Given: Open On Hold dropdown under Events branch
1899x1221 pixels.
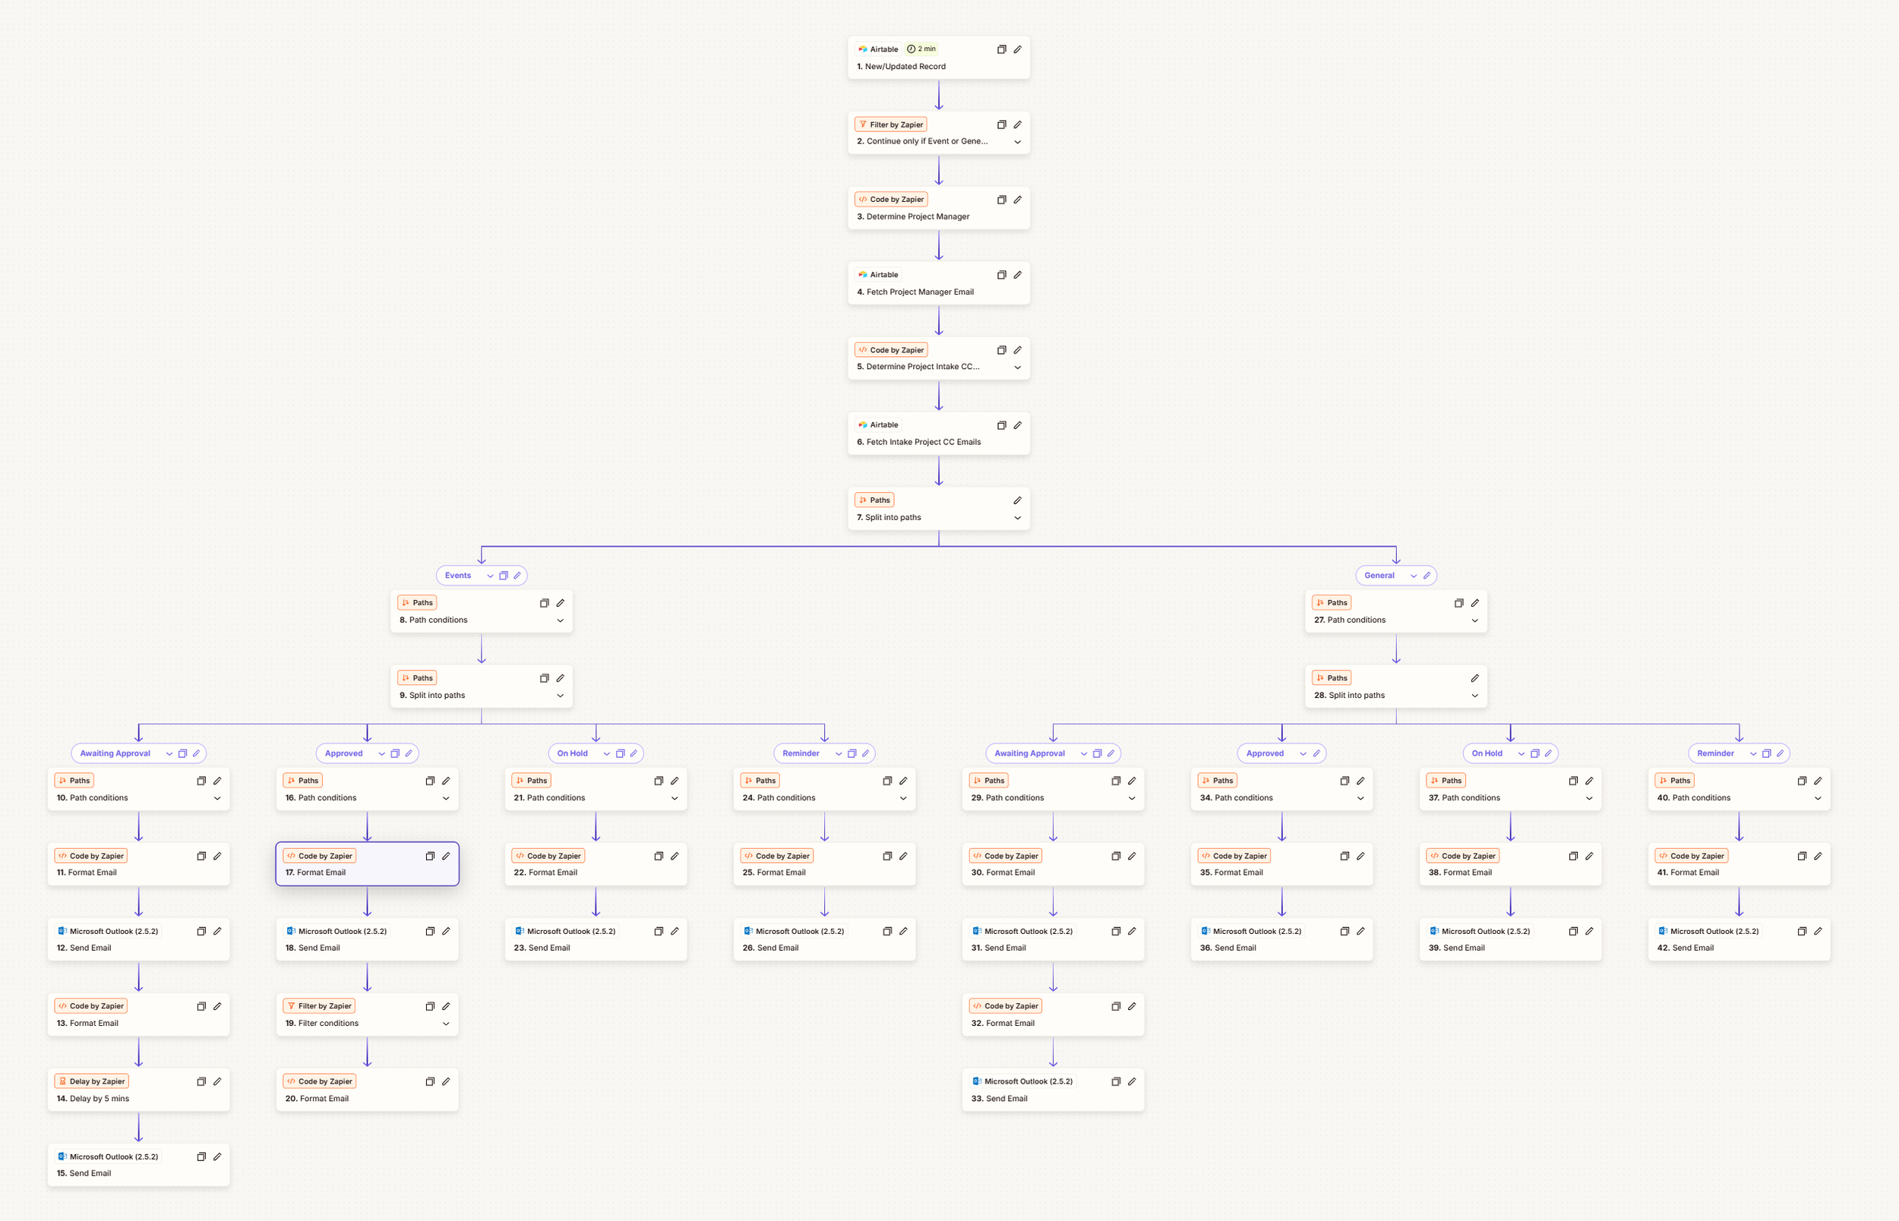Looking at the screenshot, I should (607, 754).
